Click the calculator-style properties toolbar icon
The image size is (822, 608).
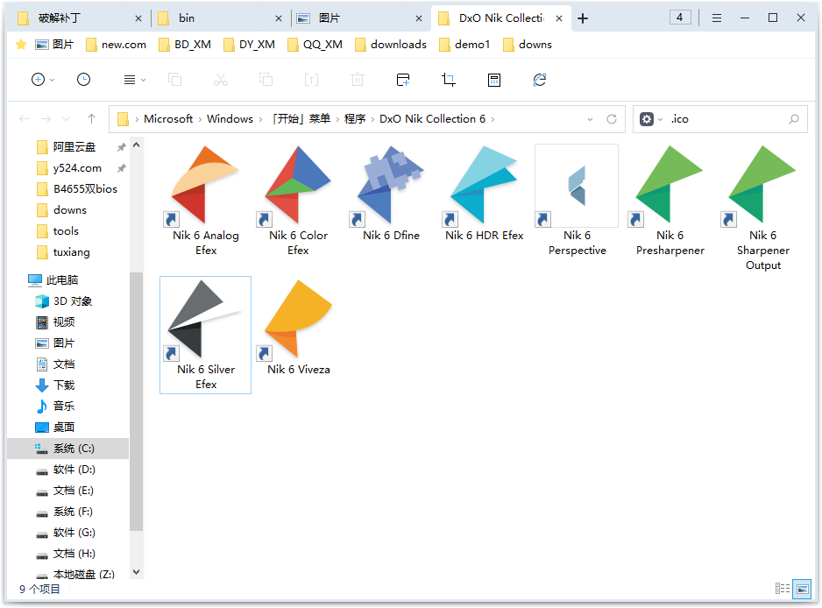[494, 80]
